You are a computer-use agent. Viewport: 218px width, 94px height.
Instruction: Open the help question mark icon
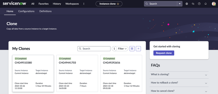(x=199, y=4)
